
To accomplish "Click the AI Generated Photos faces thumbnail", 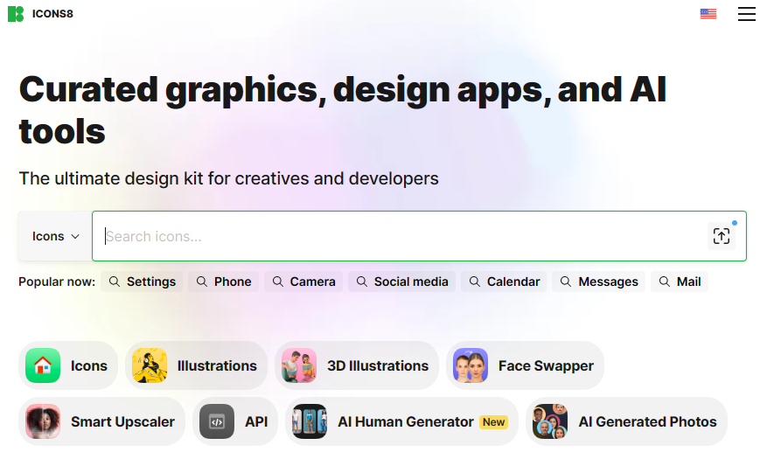I will pyautogui.click(x=550, y=421).
